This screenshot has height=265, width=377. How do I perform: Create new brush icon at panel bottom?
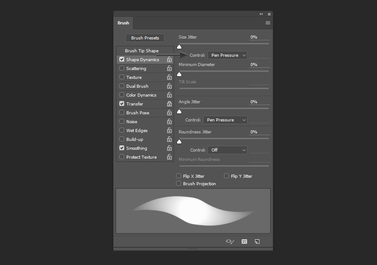(x=257, y=242)
